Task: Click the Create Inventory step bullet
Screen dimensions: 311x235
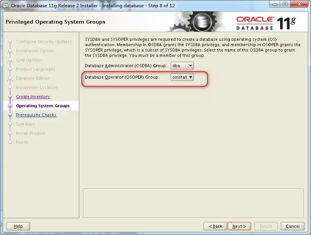Action: 10,97
